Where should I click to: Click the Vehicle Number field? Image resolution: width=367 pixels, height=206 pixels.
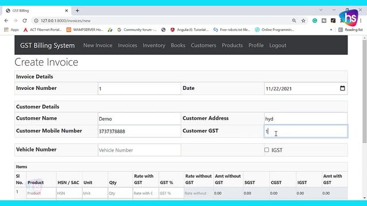pyautogui.click(x=139, y=150)
